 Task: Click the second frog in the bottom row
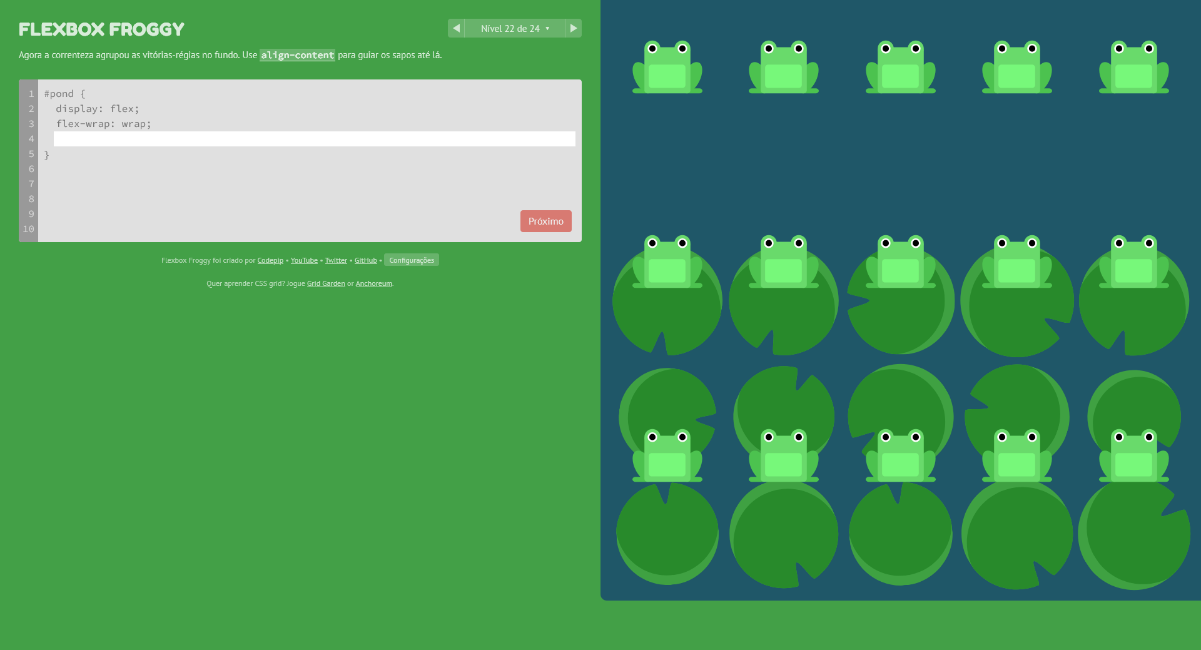(784, 455)
